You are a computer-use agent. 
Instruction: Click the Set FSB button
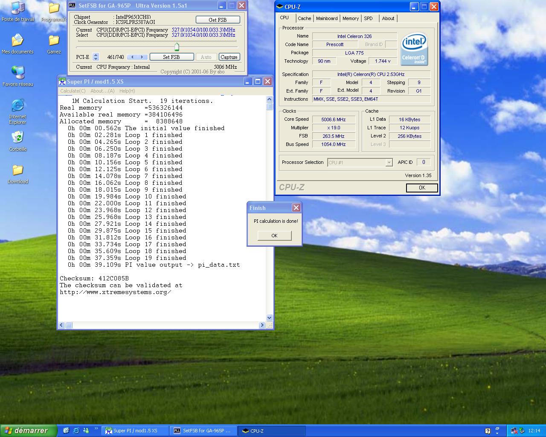pyautogui.click(x=171, y=57)
